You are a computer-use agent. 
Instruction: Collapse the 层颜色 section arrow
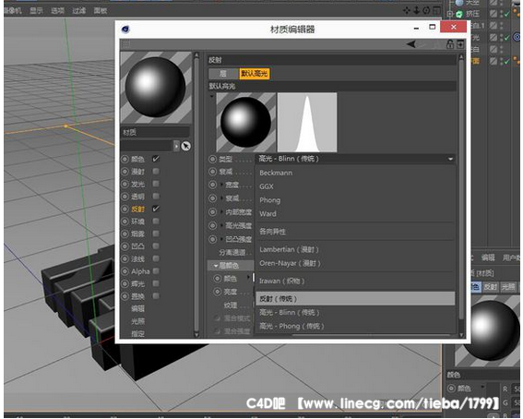[216, 266]
